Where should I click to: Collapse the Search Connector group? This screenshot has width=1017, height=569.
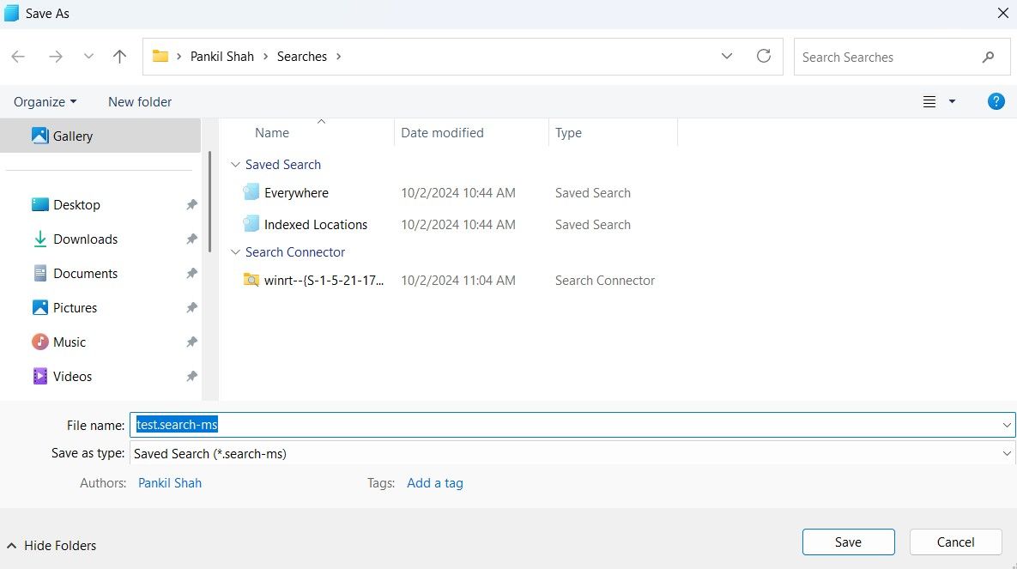[235, 252]
